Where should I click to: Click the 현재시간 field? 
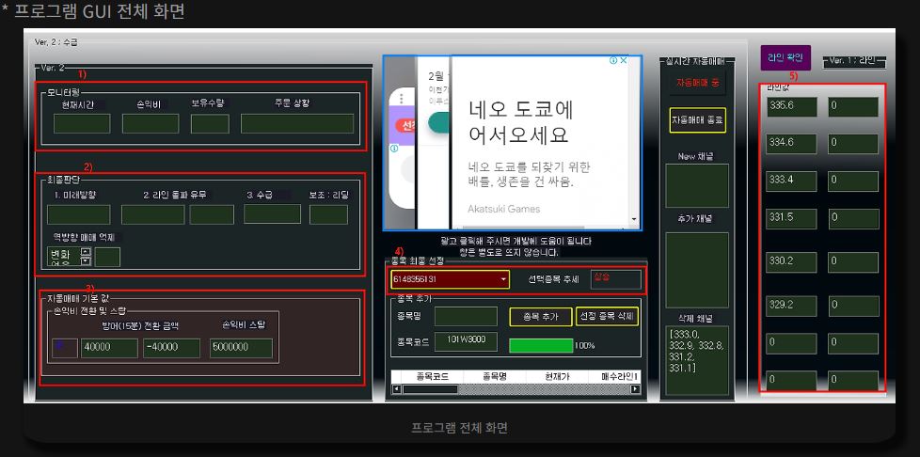tap(82, 124)
